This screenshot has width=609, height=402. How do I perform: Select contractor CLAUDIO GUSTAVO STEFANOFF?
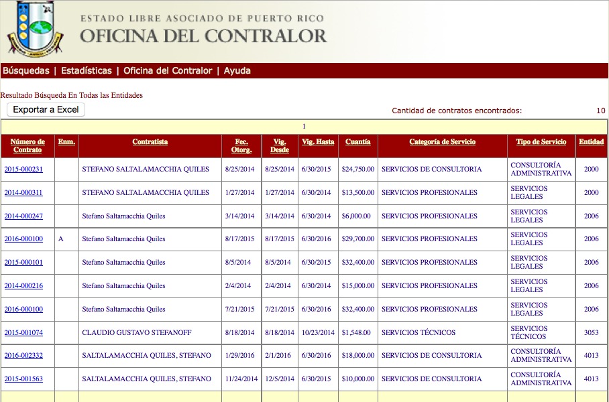click(137, 332)
